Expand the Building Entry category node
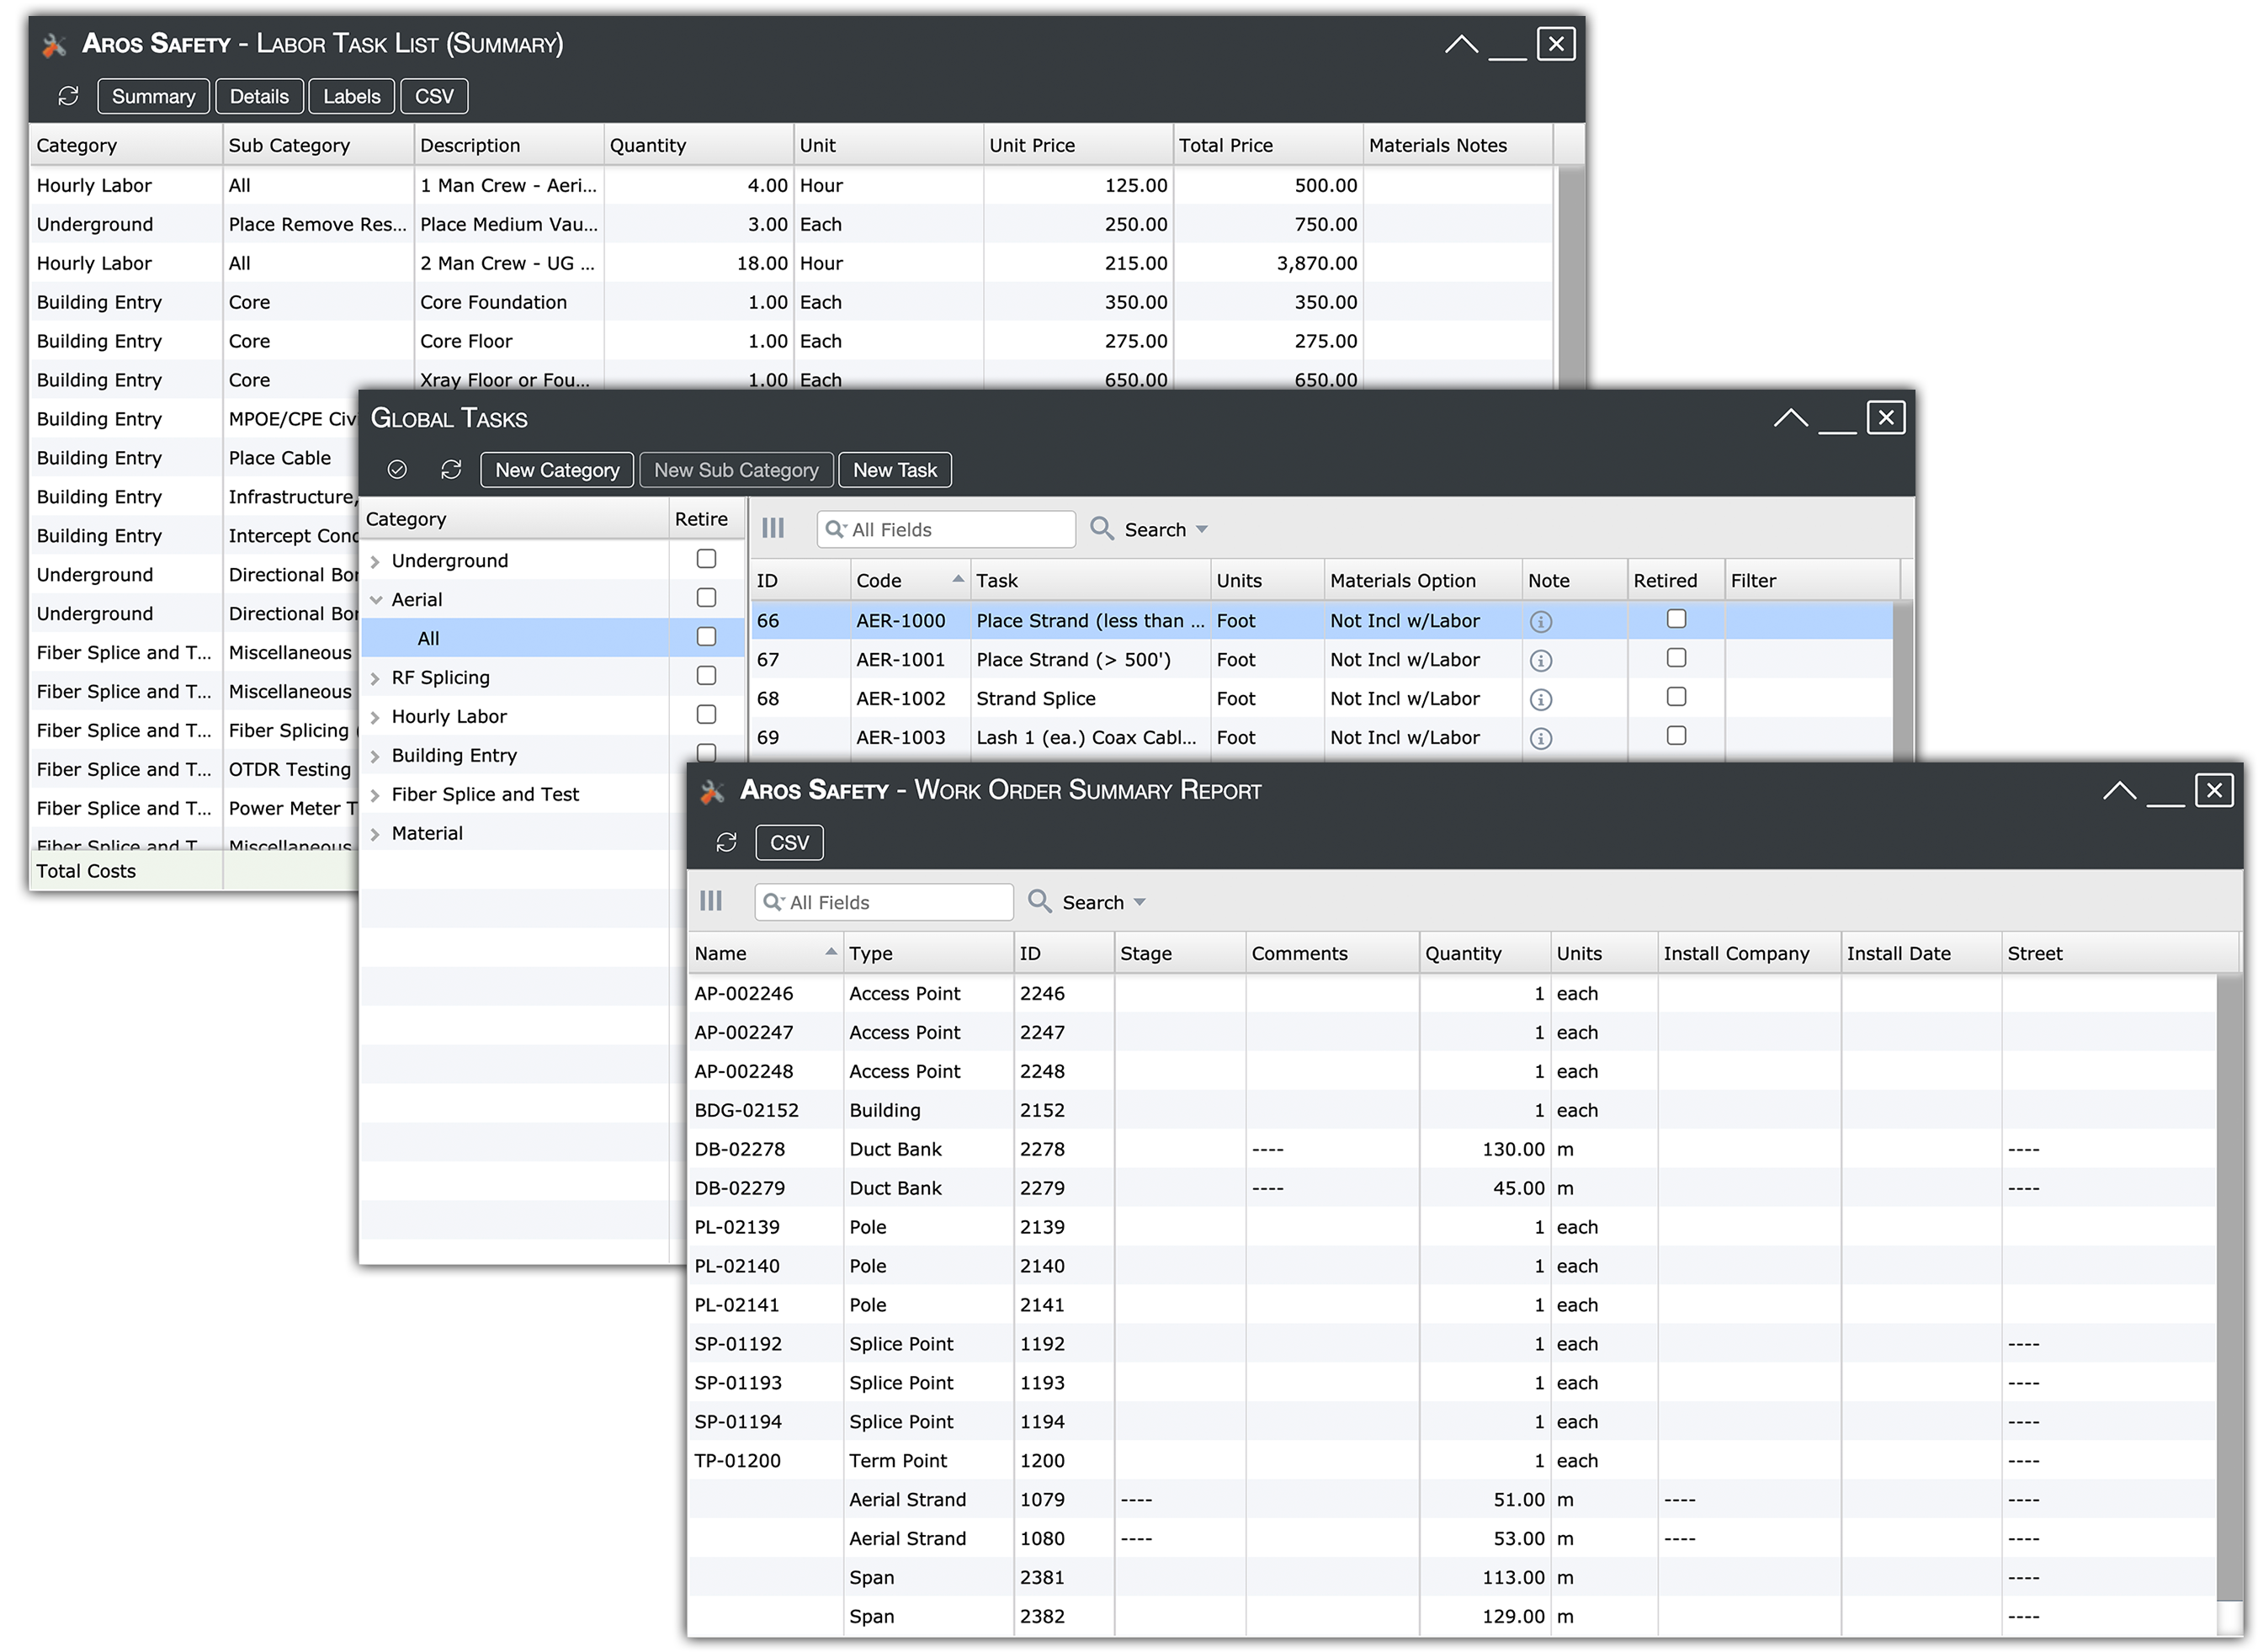The width and height of the screenshot is (2258, 1652). click(375, 757)
